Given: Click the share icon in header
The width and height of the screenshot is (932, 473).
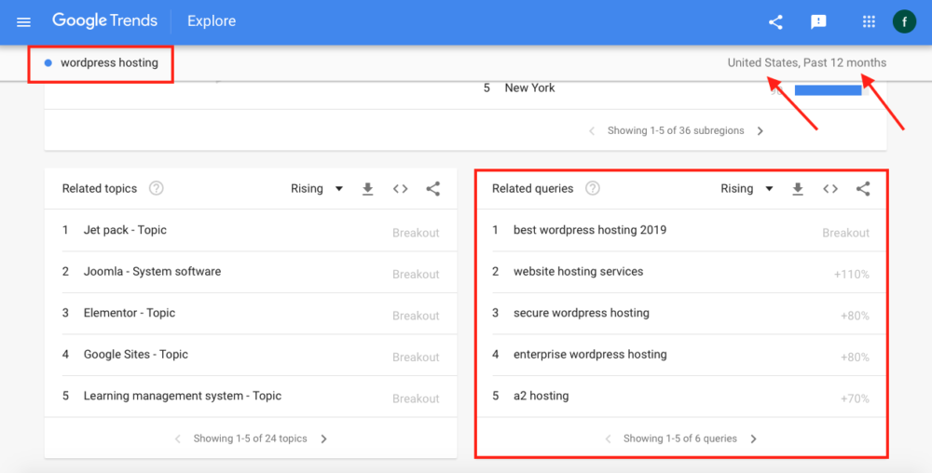Looking at the screenshot, I should [x=775, y=21].
